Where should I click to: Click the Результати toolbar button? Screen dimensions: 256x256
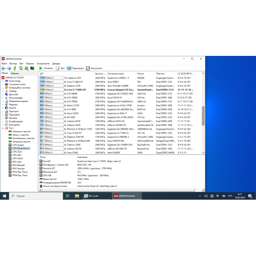(94, 68)
